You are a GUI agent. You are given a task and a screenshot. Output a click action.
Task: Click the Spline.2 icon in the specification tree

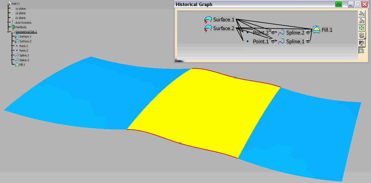17,60
